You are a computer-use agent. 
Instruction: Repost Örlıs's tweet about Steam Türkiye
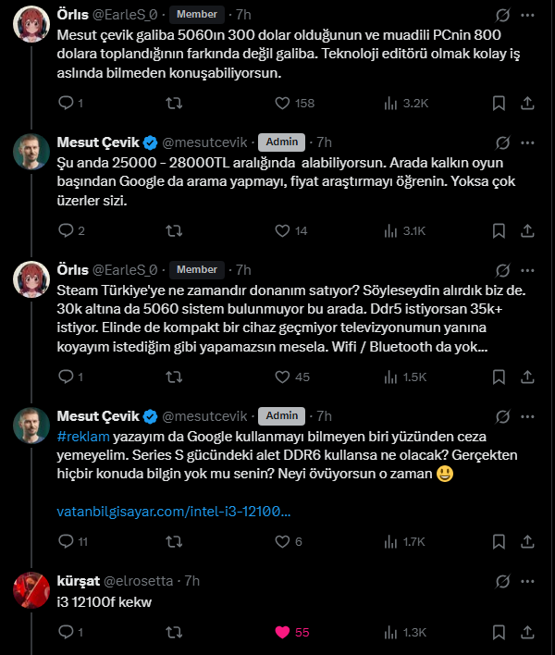point(174,377)
